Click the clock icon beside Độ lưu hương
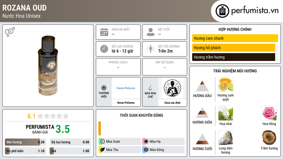283x159 pixels. coord(104,49)
